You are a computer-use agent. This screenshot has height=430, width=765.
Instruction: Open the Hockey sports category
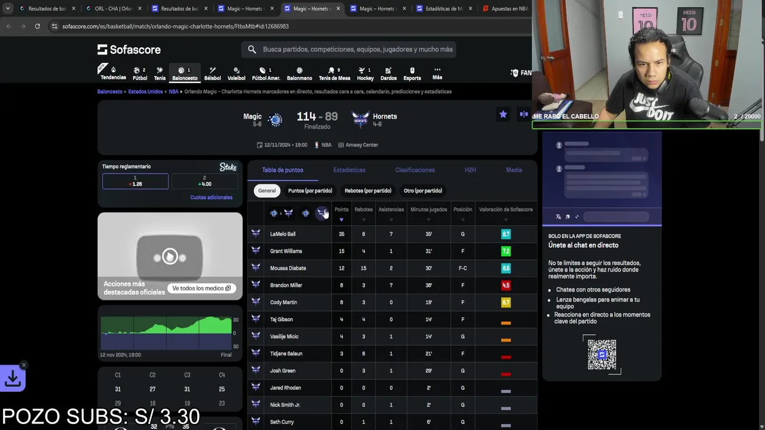[x=365, y=73]
